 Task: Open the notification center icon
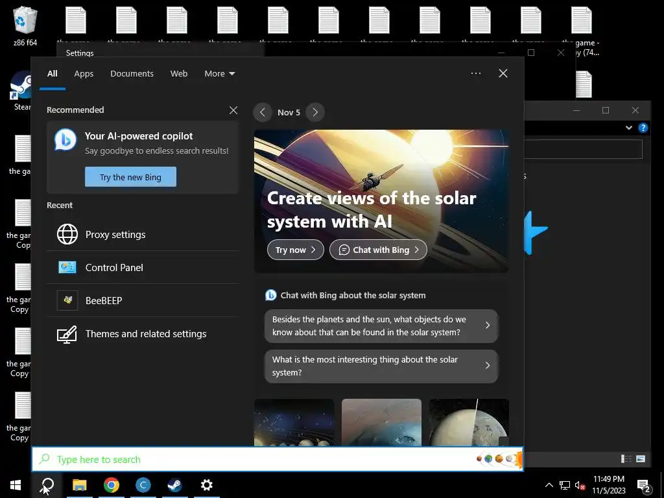(x=644, y=486)
